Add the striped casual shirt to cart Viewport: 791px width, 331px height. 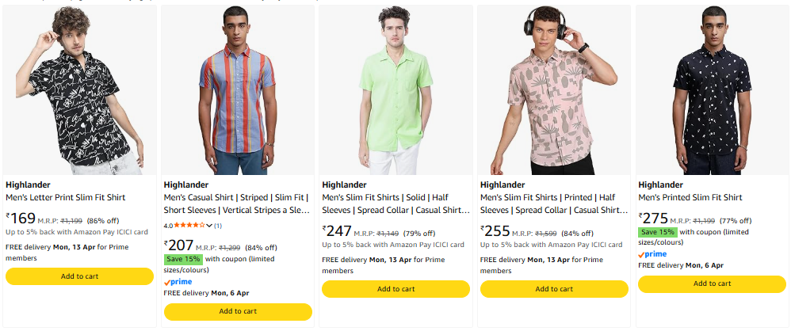[238, 311]
